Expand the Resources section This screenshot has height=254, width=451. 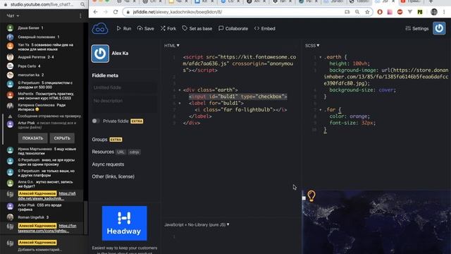(103, 152)
